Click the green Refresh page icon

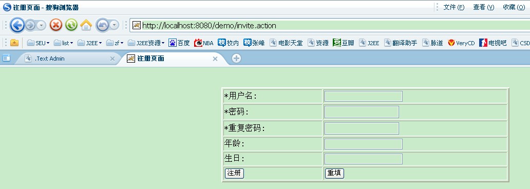[x=71, y=25]
